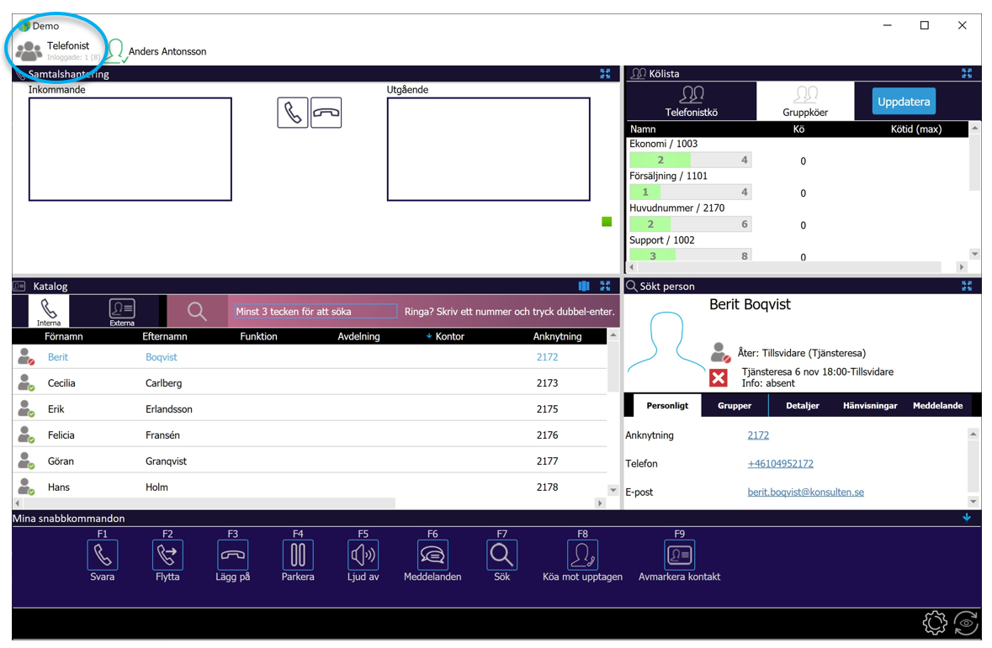Open the F6 Meddelanden icon
Viewport: 992px width, 648px height.
point(432,555)
